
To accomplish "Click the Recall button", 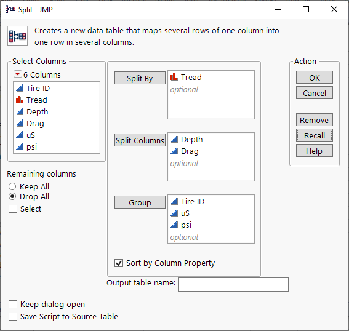I will (315, 135).
